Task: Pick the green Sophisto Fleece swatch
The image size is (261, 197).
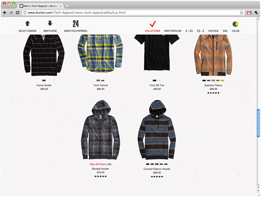Action: [x=218, y=81]
